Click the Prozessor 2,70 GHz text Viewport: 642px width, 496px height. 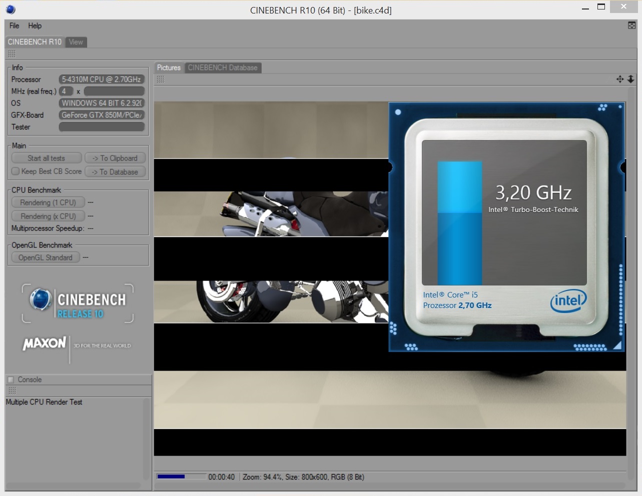(457, 305)
